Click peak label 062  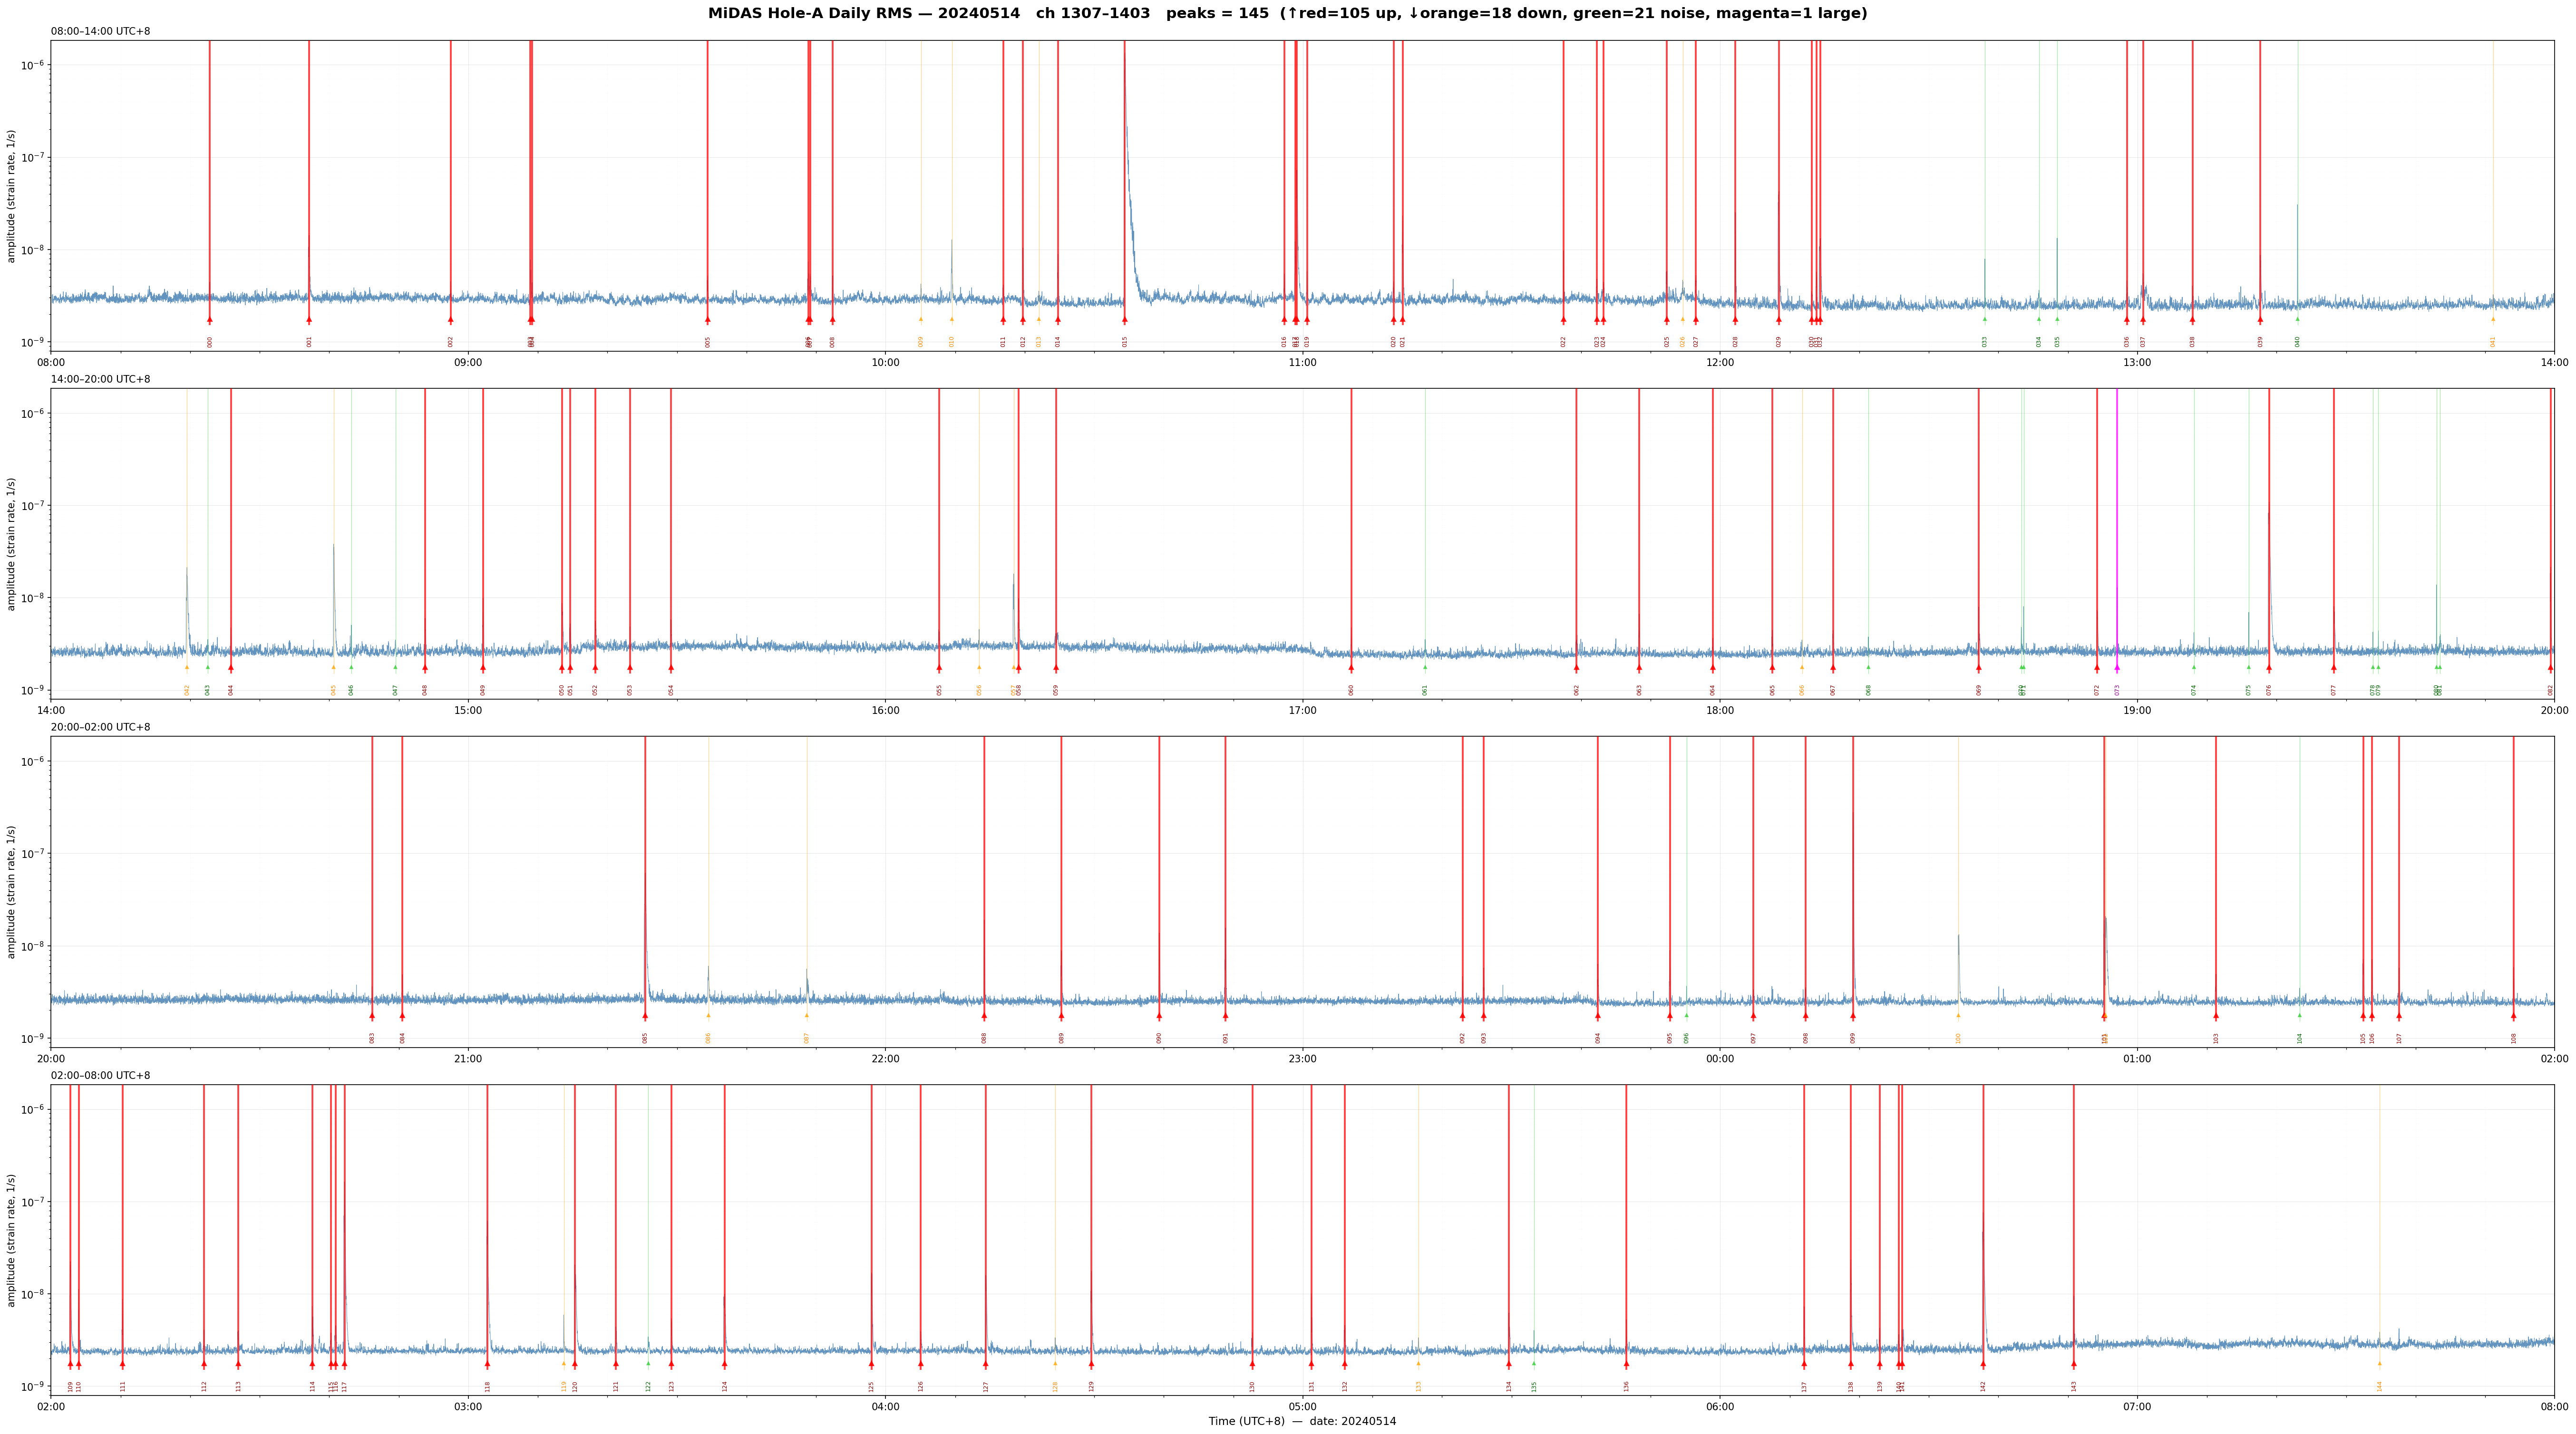(x=1577, y=690)
